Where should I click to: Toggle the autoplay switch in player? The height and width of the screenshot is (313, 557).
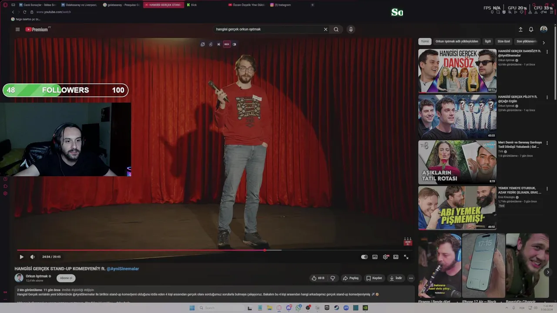[364, 257]
